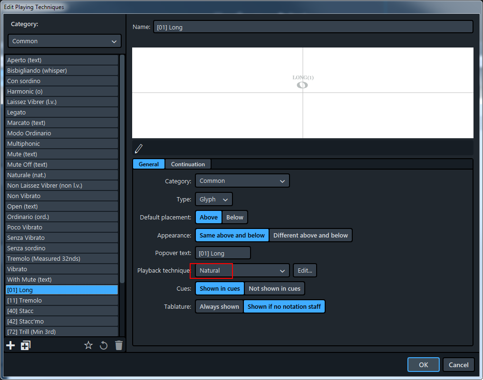Viewport: 483px width, 380px height.
Task: Switch to the General tab
Action: [x=149, y=164]
